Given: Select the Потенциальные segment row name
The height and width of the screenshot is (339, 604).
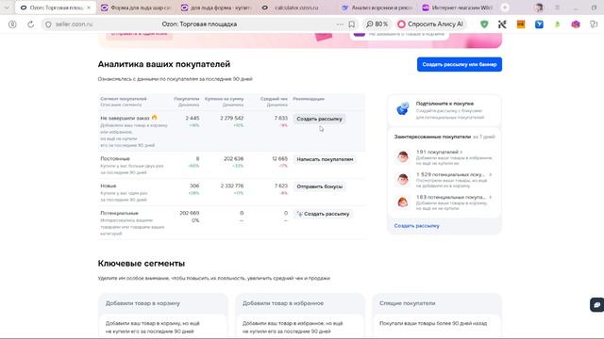Looking at the screenshot, I should coord(119,214).
